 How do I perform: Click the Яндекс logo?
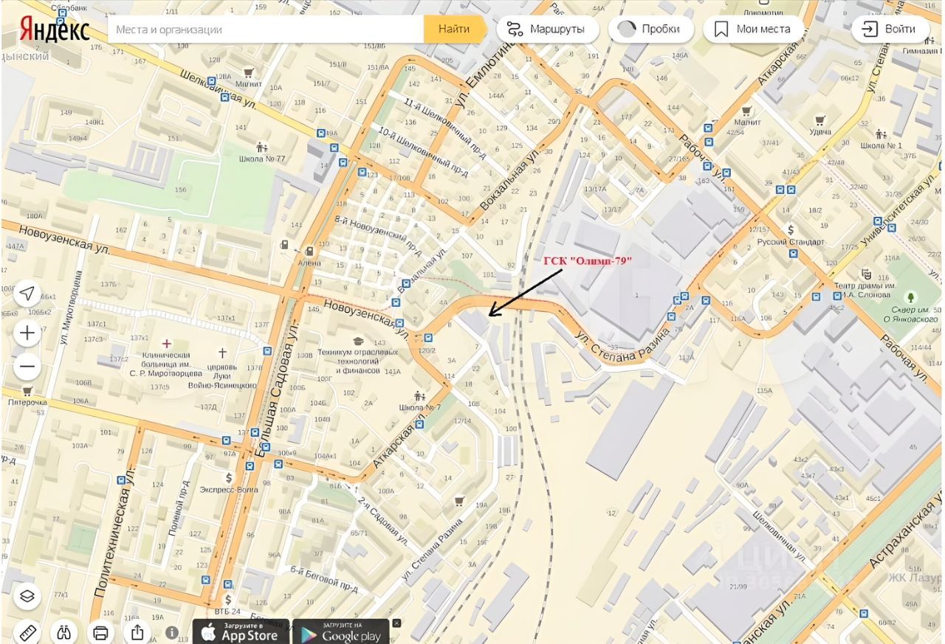tap(54, 30)
